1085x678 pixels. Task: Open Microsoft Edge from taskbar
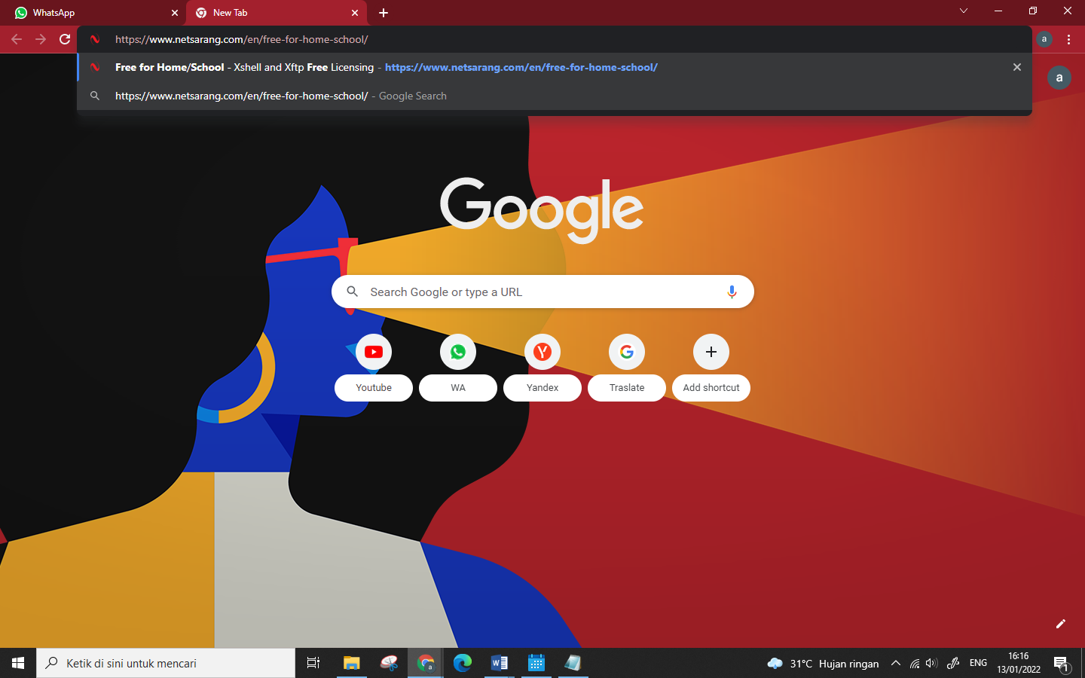pyautogui.click(x=463, y=663)
